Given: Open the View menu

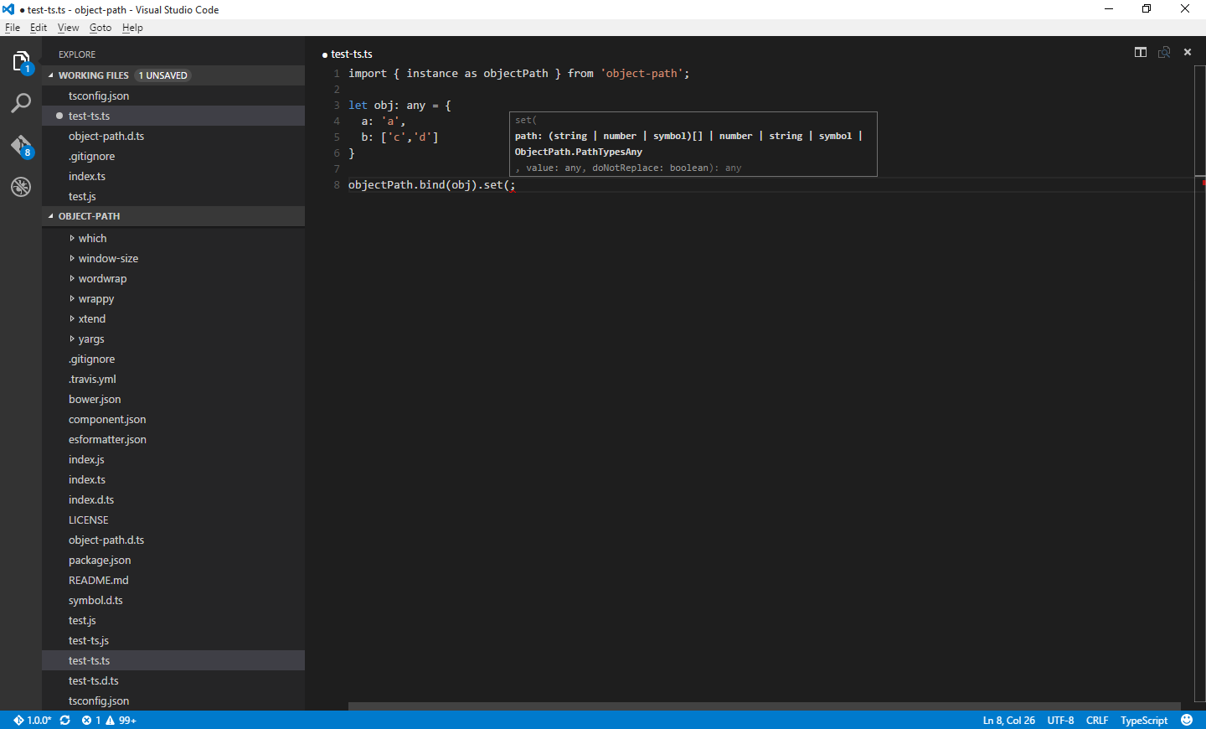Looking at the screenshot, I should pyautogui.click(x=68, y=28).
